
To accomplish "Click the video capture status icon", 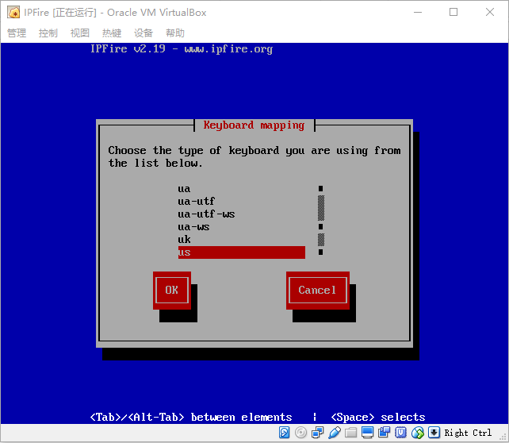I will click(x=384, y=433).
